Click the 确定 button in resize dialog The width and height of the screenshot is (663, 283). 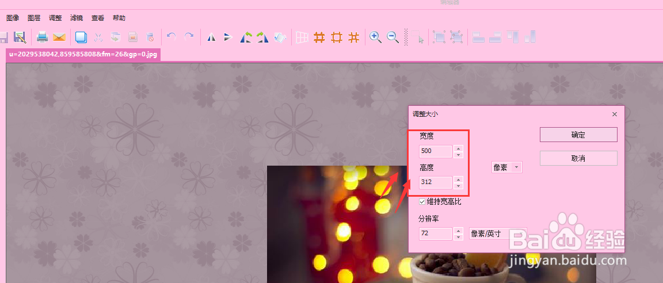coord(578,135)
